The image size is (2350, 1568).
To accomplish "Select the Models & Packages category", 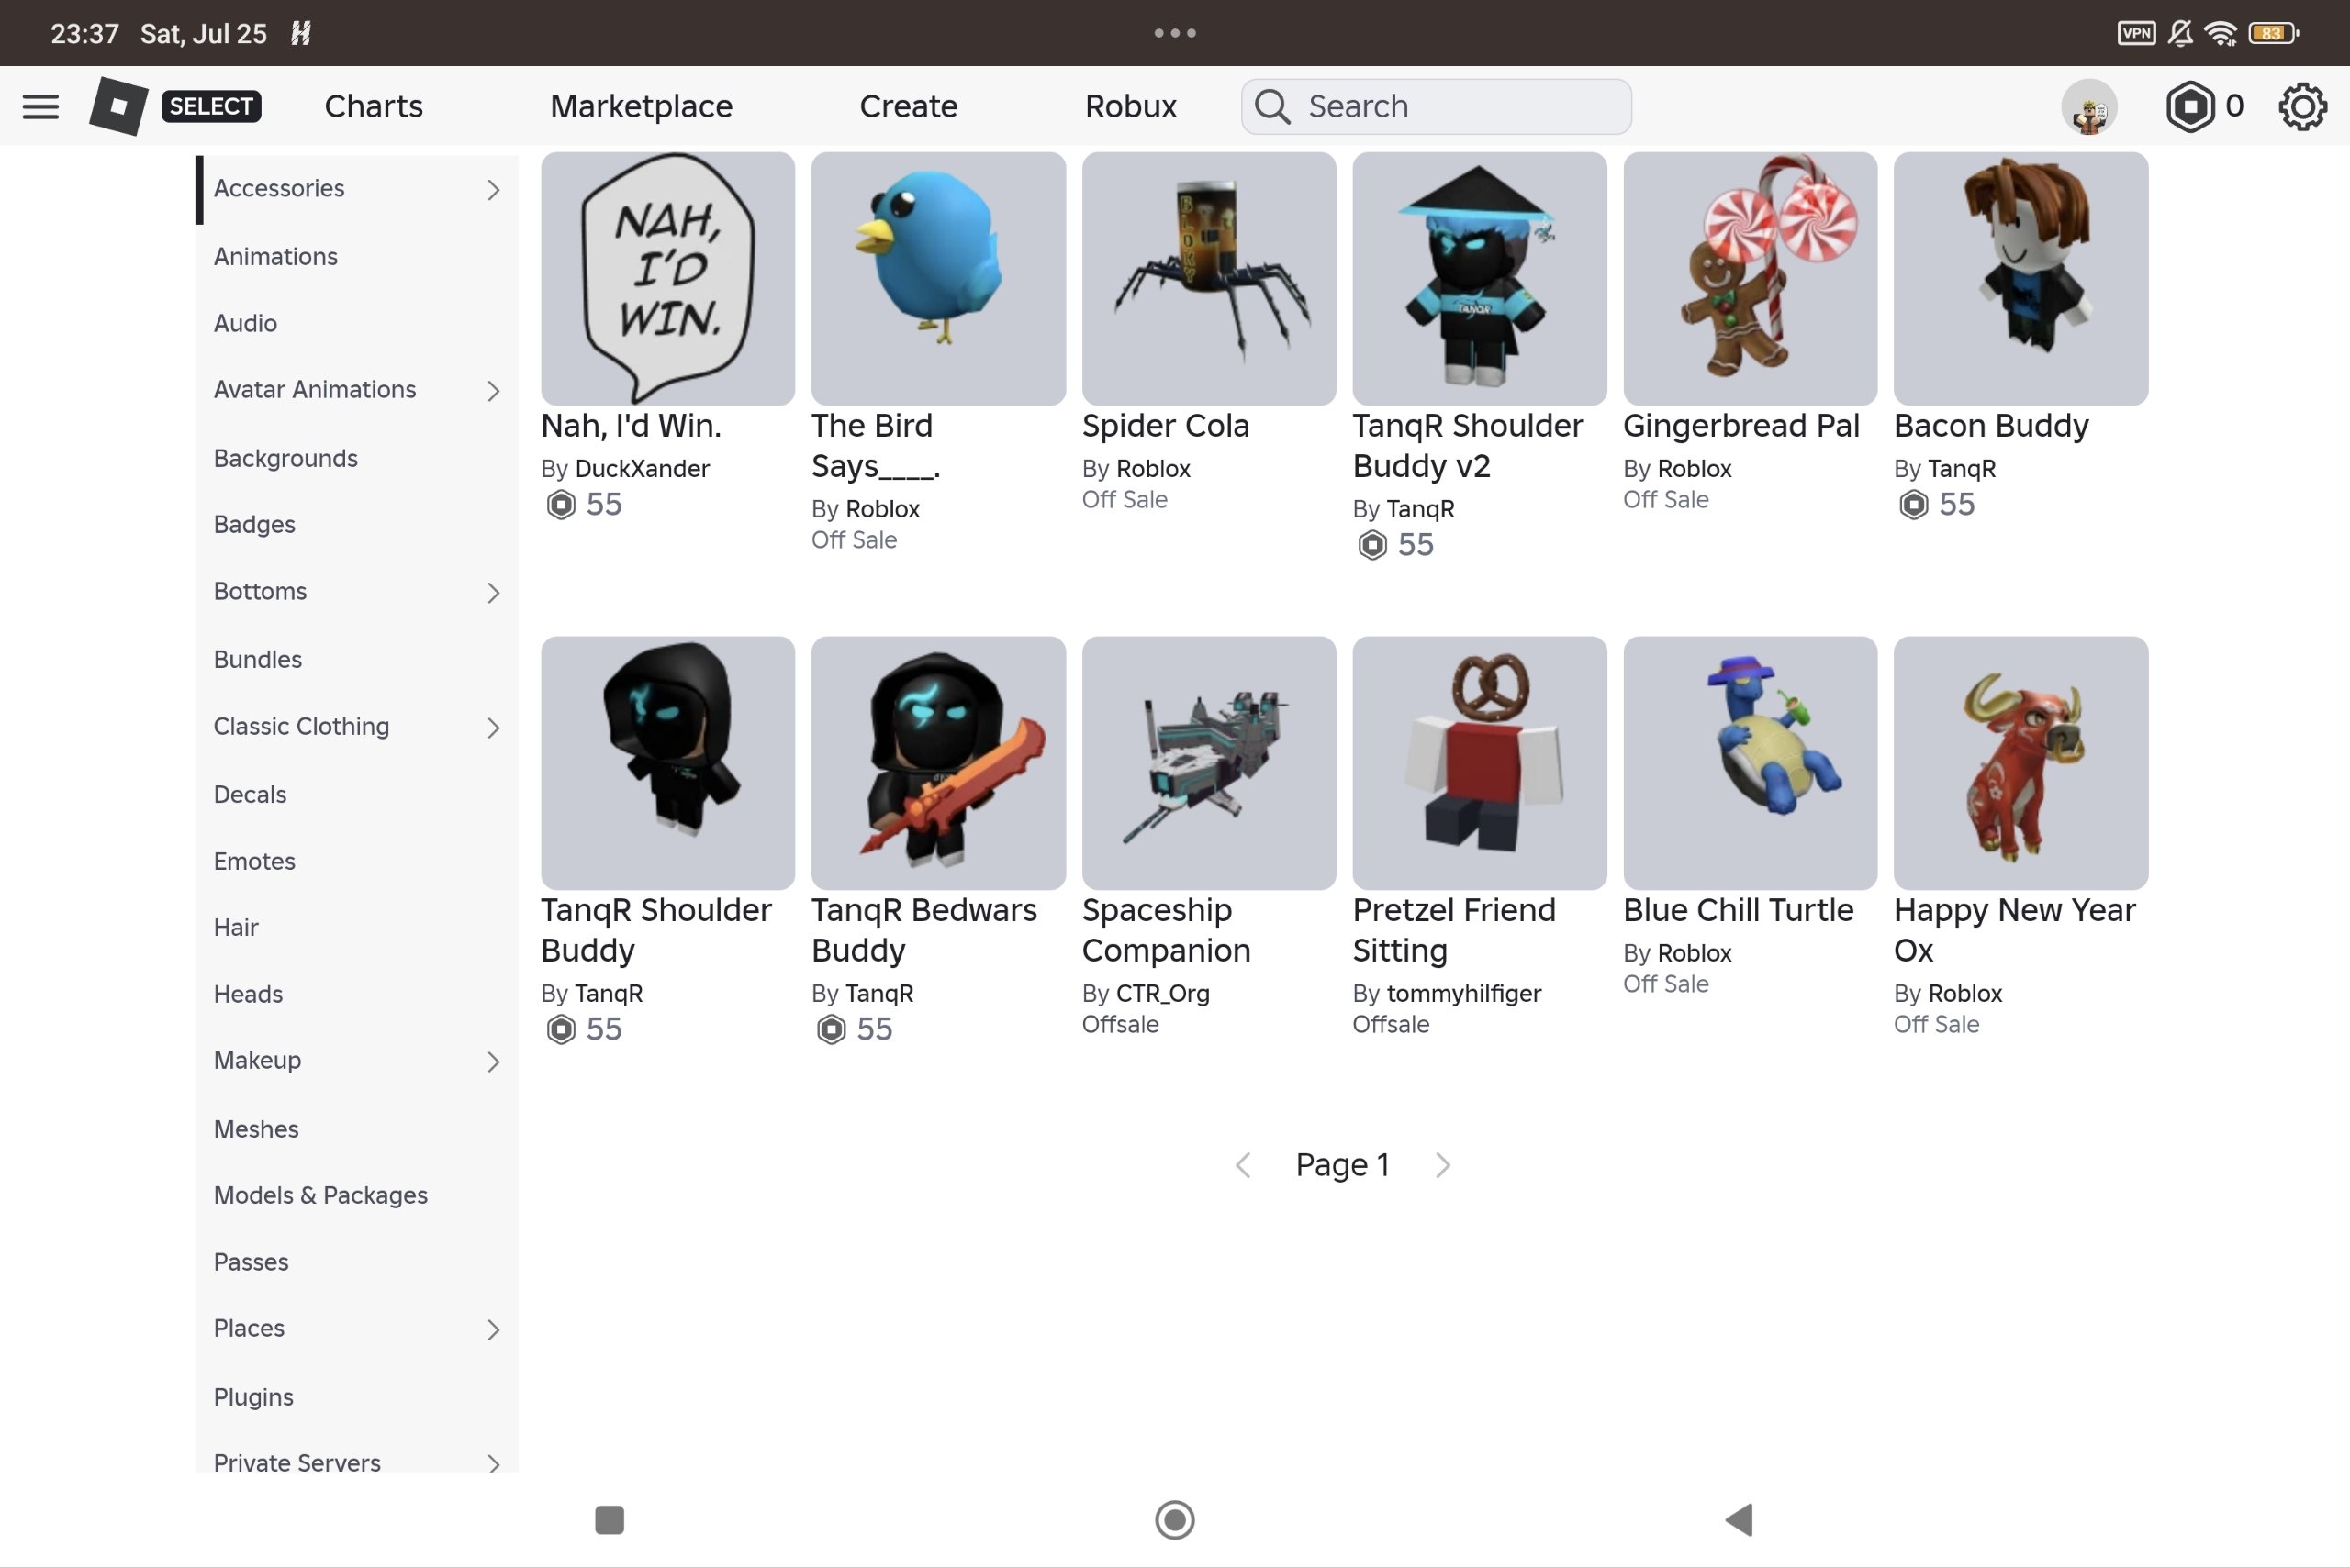I will [320, 1195].
